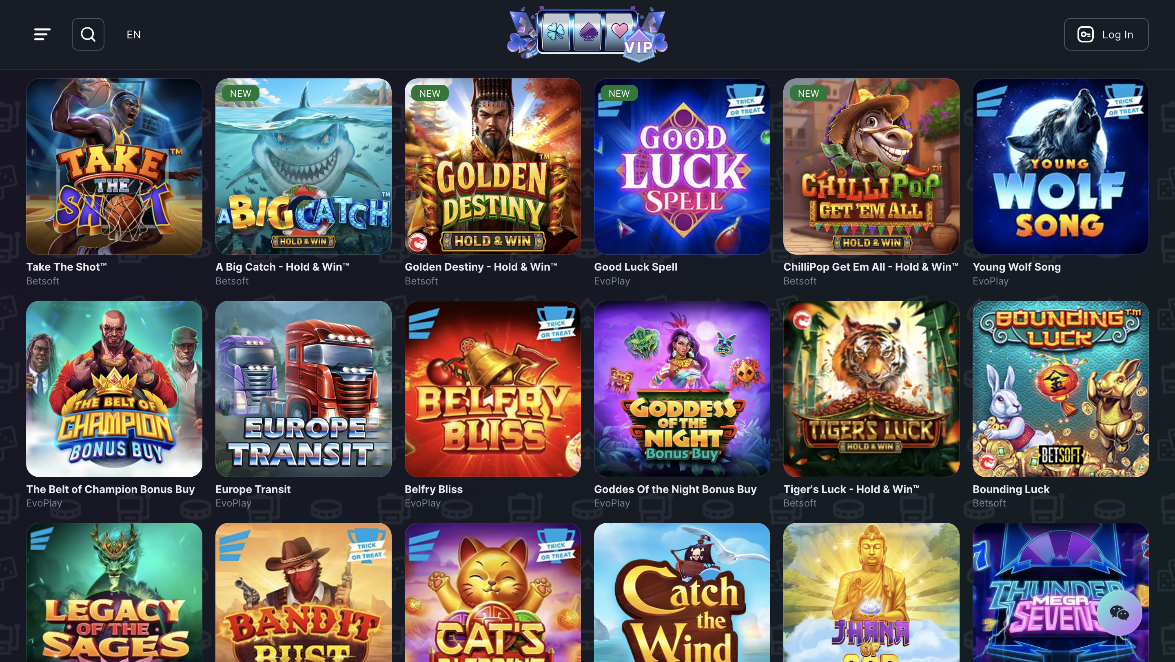The width and height of the screenshot is (1175, 662).
Task: Open Take The Shot game thumbnail
Action: (114, 167)
